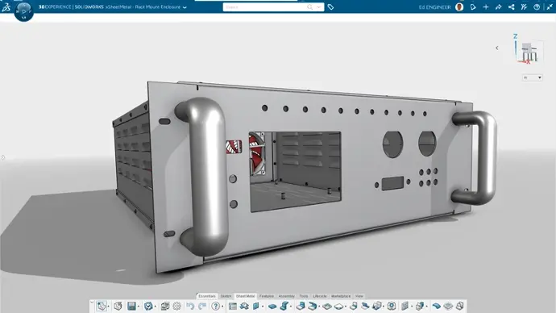Open the units dropdown below view cube
The width and height of the screenshot is (556, 313).
coord(533,77)
